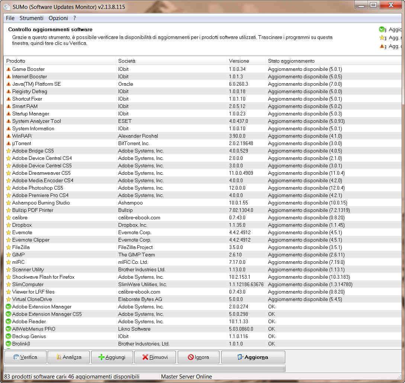Click the warning icon beside Java(TM) Platform SE
This screenshot has height=383, width=405.
[x=9, y=84]
